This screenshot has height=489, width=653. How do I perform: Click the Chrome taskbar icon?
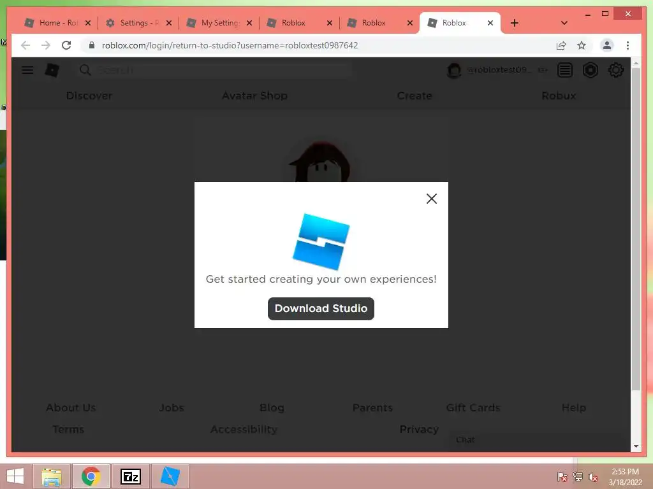91,476
